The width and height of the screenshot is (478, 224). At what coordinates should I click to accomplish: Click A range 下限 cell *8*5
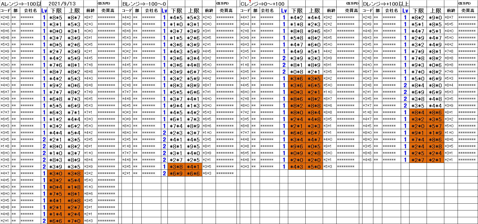pos(56,17)
